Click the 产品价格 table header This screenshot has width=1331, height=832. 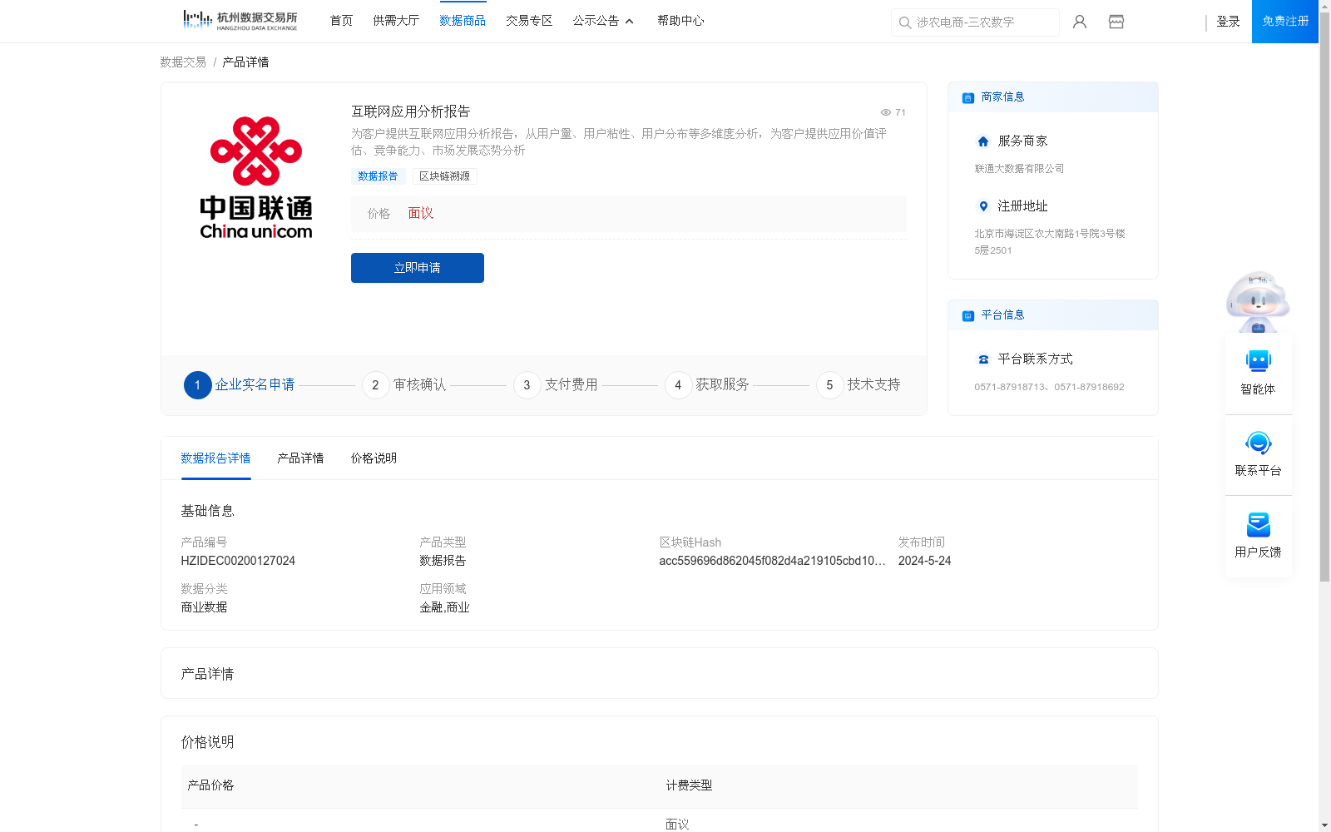click(210, 785)
